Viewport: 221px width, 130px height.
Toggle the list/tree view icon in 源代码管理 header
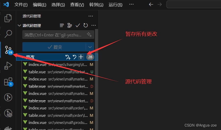click(x=62, y=25)
